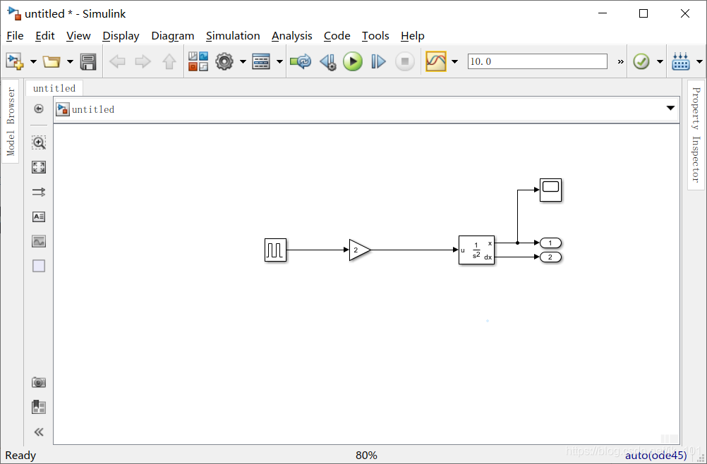Step forward one simulation step
707x464 pixels.
[x=378, y=61]
